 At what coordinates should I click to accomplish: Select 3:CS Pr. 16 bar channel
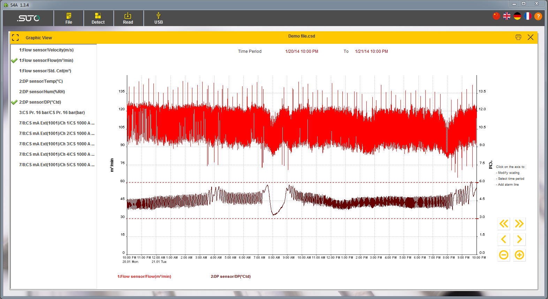coord(52,113)
